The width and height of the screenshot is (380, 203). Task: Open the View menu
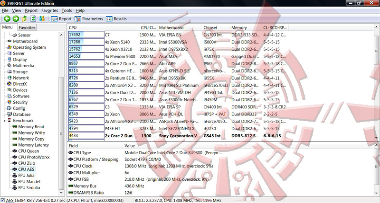17,10
